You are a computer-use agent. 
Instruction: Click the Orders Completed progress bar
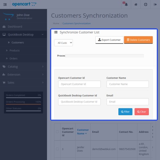click(23, 98)
